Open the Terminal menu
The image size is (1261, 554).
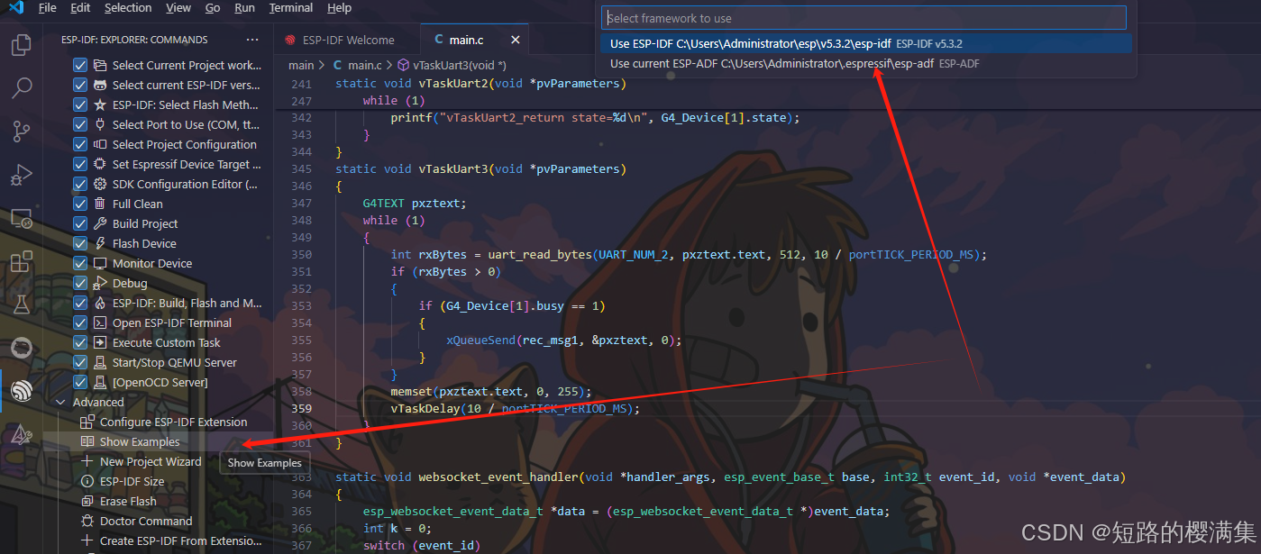pos(290,8)
